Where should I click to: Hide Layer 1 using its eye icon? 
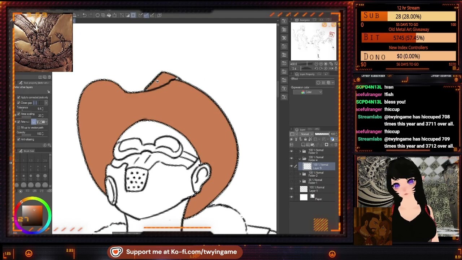click(292, 189)
